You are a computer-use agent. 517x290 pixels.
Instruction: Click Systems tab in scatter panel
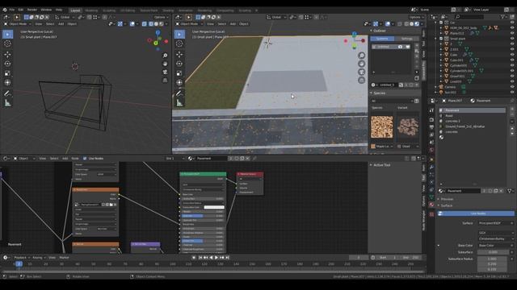coord(382,39)
